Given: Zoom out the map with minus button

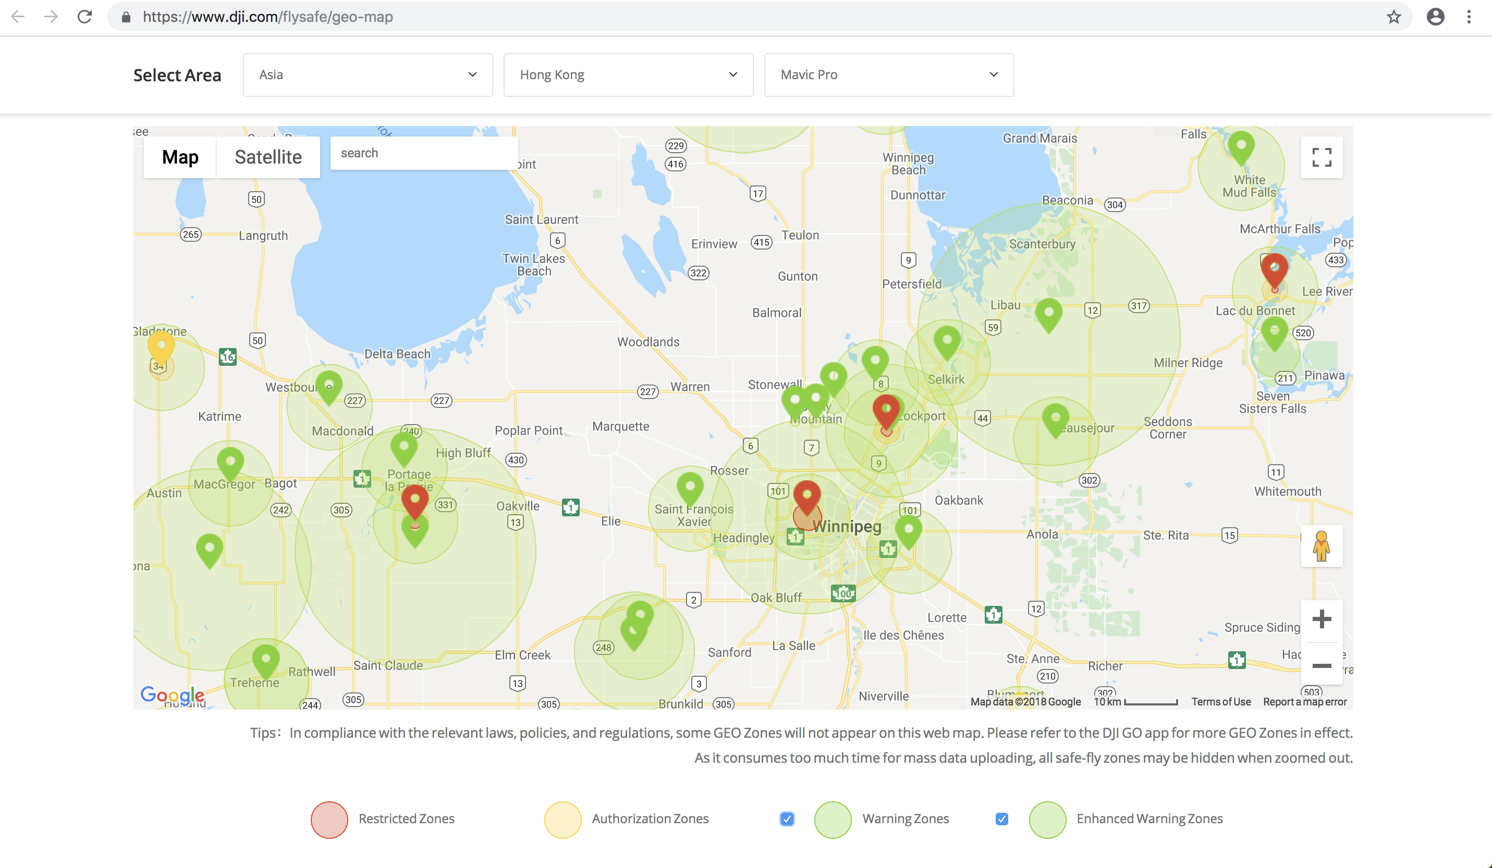Looking at the screenshot, I should pyautogui.click(x=1321, y=666).
